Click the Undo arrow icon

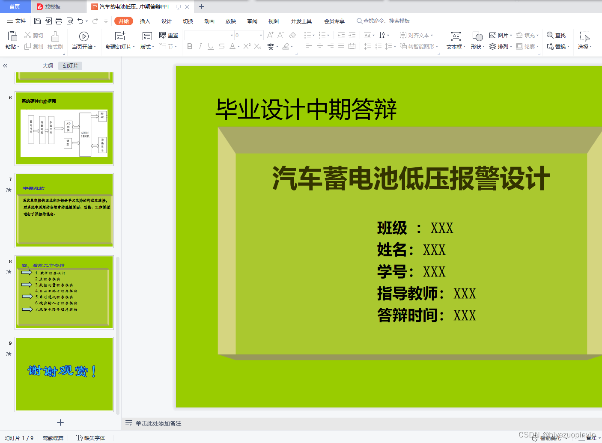tap(80, 21)
